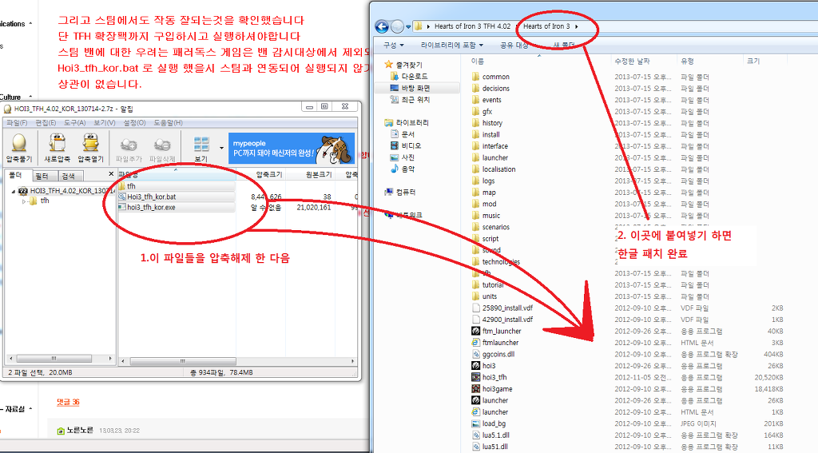Click Explorer's forward navigation arrow

398,26
